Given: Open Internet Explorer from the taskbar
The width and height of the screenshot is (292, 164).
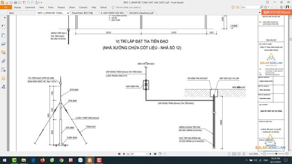Looking at the screenshot, I should coord(33,160).
